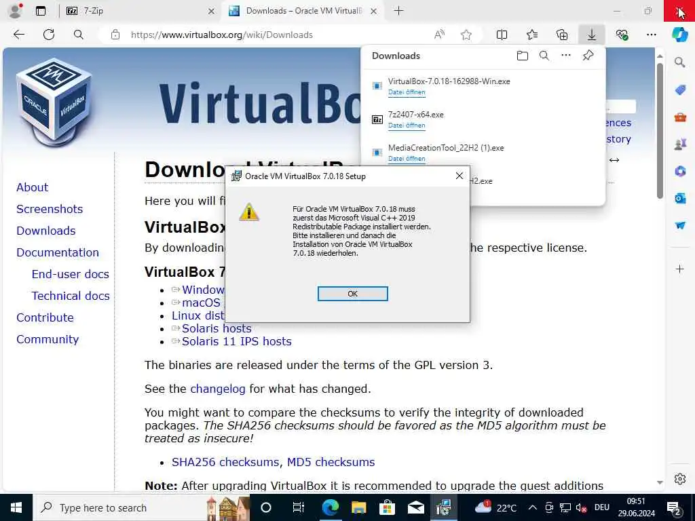Open Copilot sidebar
The height and width of the screenshot is (521, 695).
point(679,35)
